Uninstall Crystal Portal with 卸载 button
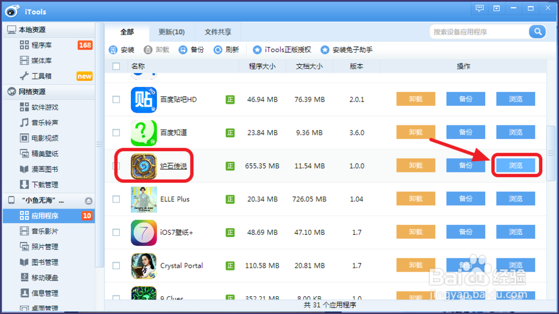The image size is (559, 314). (416, 265)
